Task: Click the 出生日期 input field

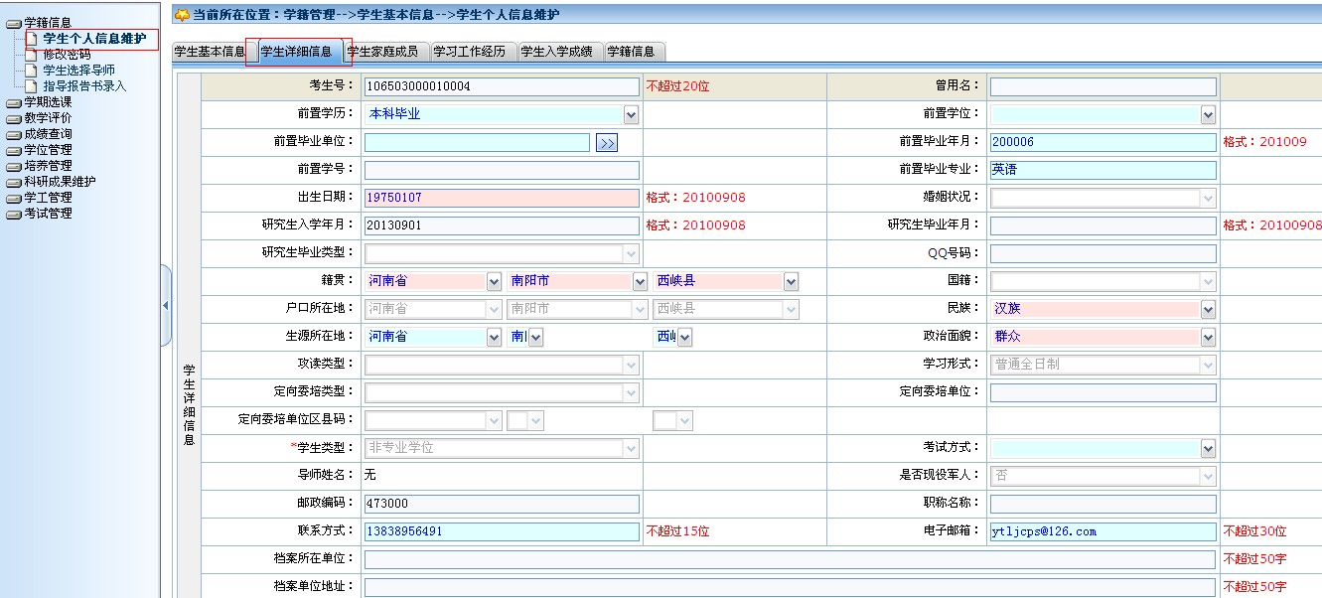Action: tap(502, 198)
